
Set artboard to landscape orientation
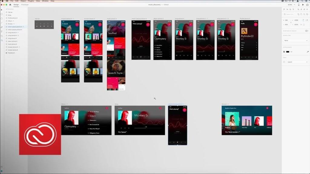click(307, 20)
